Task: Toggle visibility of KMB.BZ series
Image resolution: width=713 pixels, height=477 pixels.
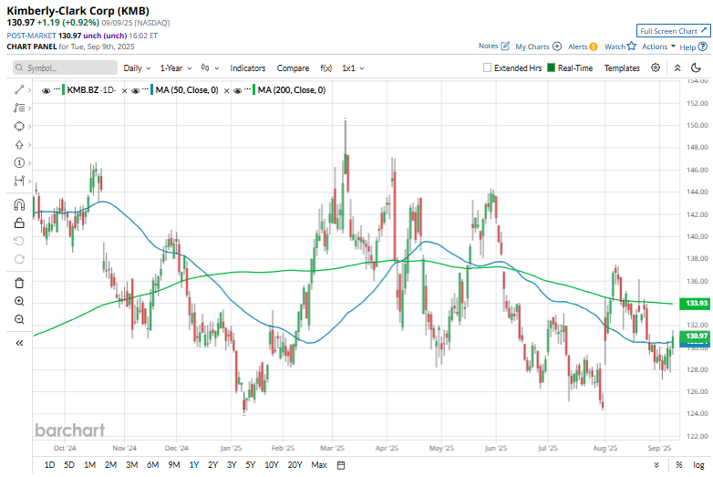Action: (46, 90)
